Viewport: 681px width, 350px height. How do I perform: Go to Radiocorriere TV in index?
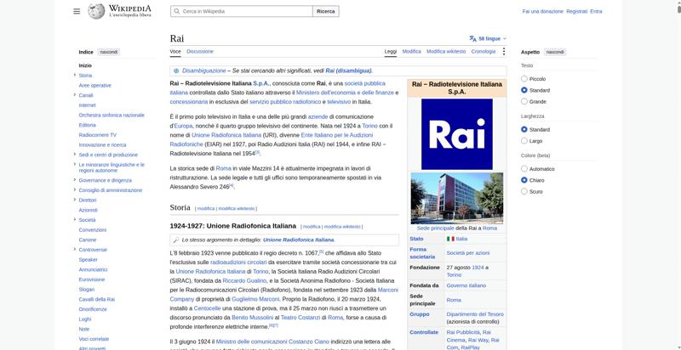[x=98, y=135]
